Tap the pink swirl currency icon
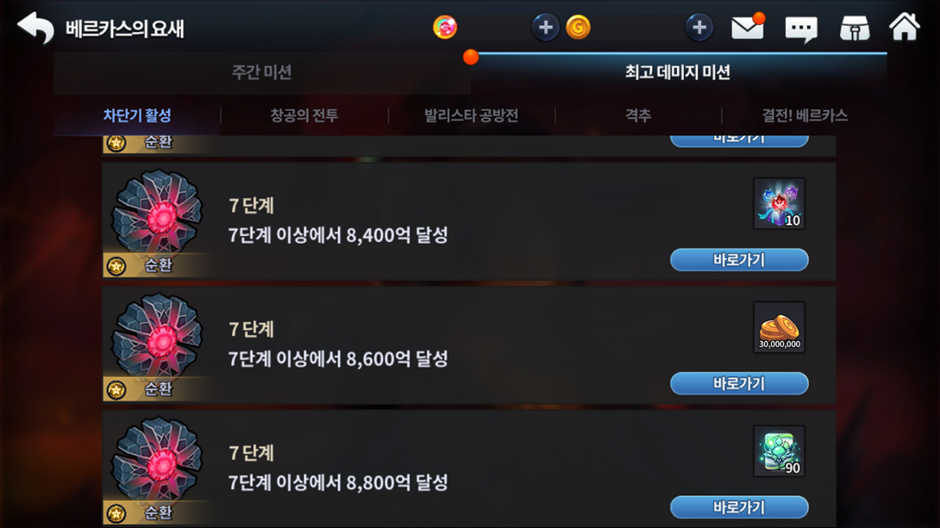 (445, 28)
